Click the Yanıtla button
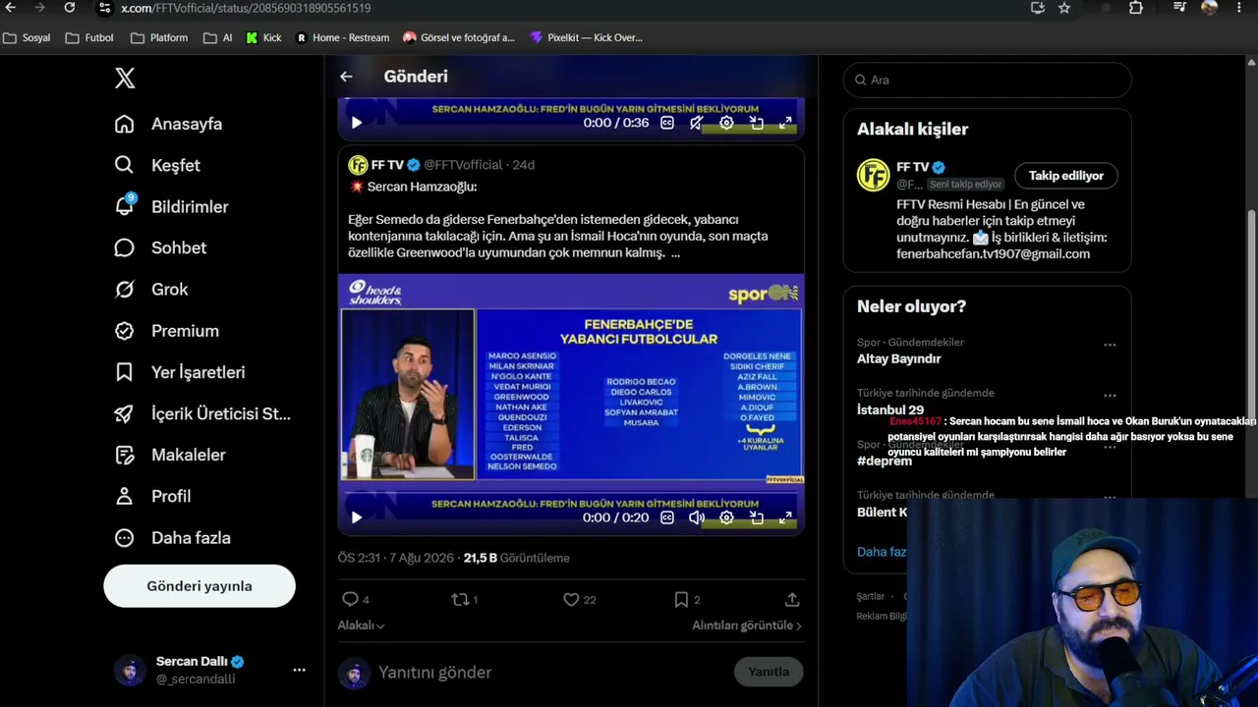The width and height of the screenshot is (1258, 707). 769,672
